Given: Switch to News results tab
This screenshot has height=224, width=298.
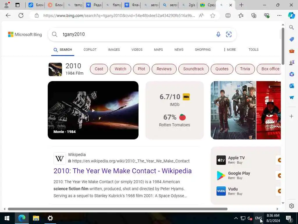Looking at the screenshot, I should (179, 50).
